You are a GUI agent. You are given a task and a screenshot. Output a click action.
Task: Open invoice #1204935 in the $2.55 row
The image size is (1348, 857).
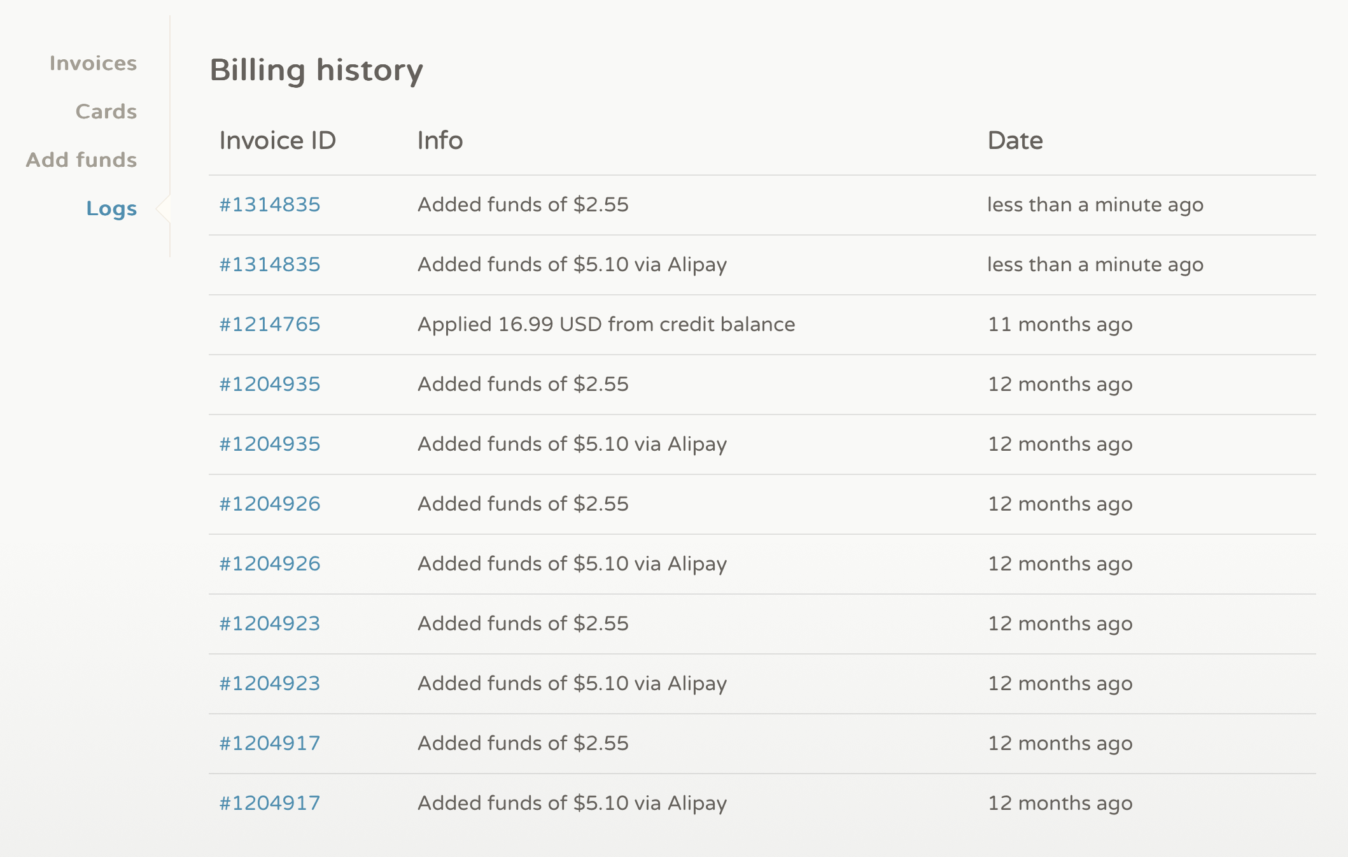pos(270,384)
